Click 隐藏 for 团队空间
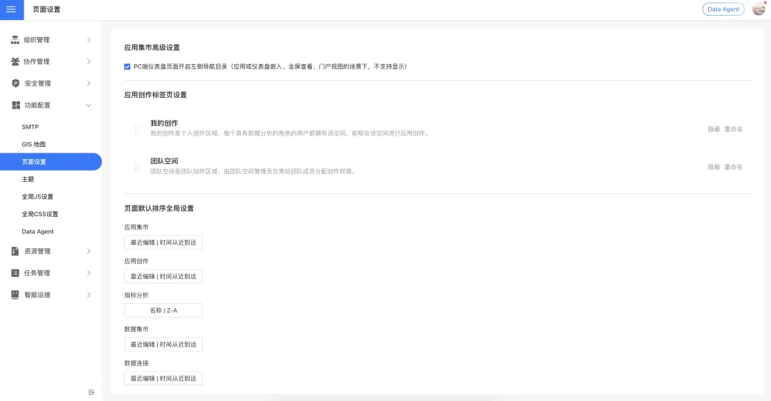771x401 pixels. coord(713,167)
